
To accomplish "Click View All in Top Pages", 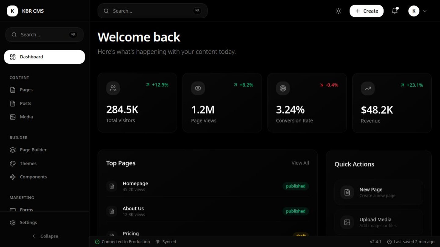I will coord(300,163).
